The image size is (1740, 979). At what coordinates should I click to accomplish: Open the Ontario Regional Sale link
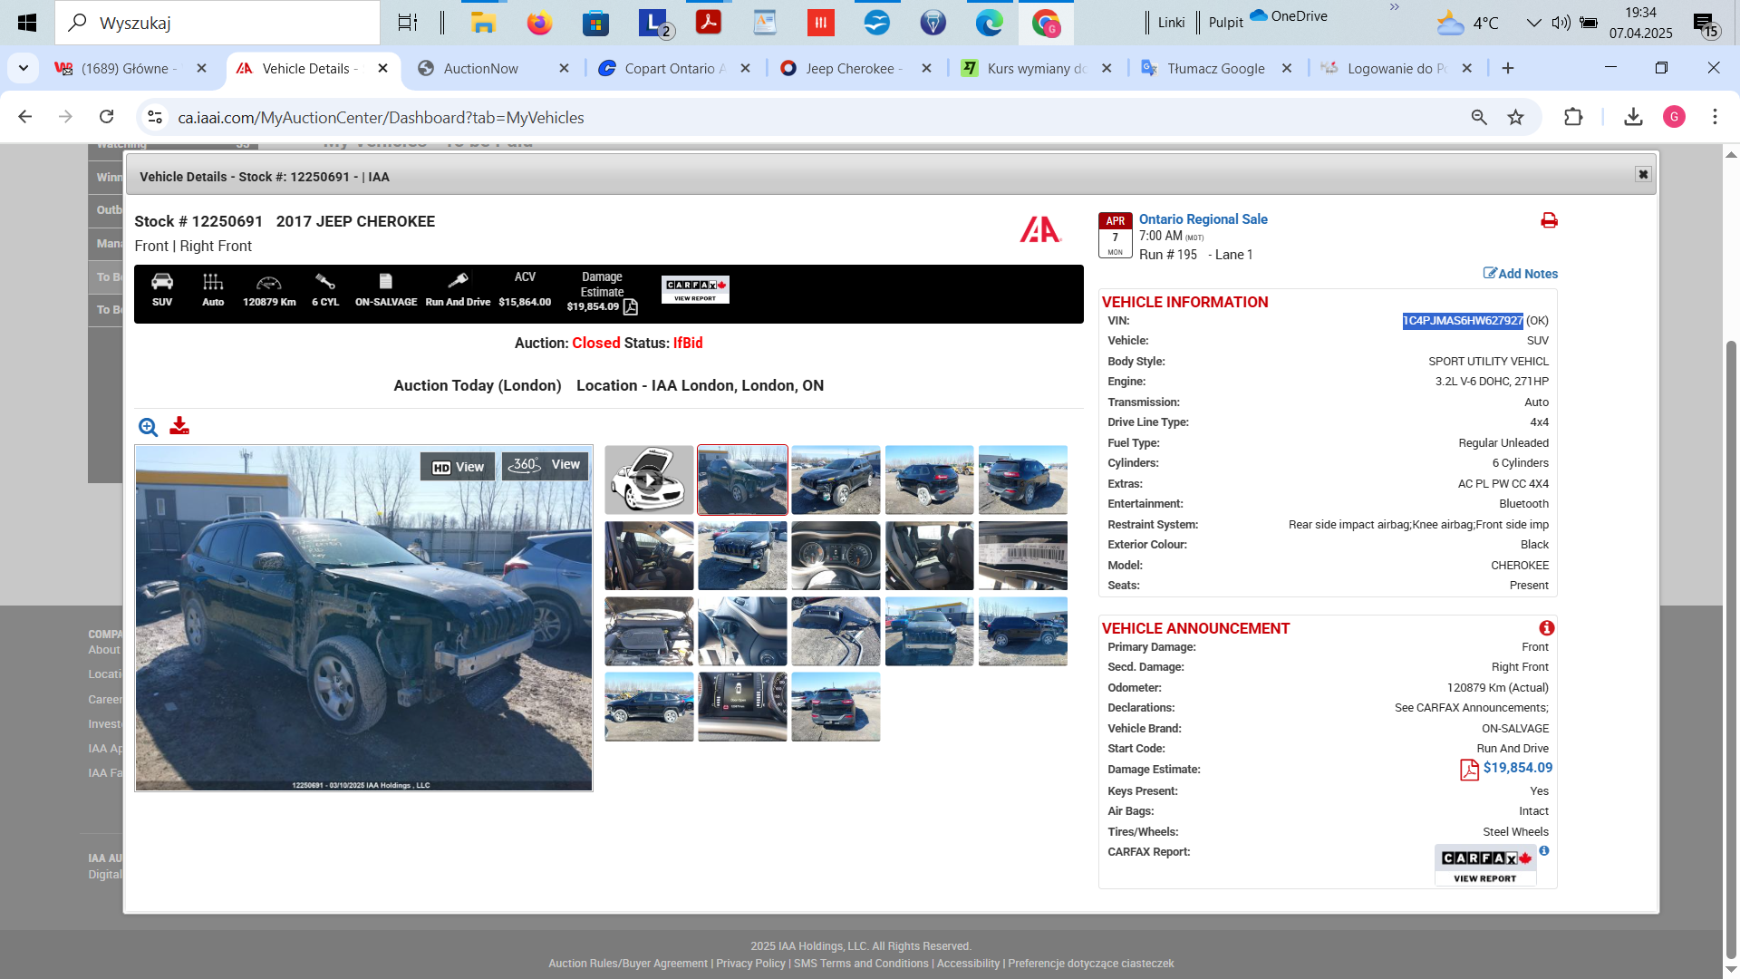pyautogui.click(x=1203, y=219)
